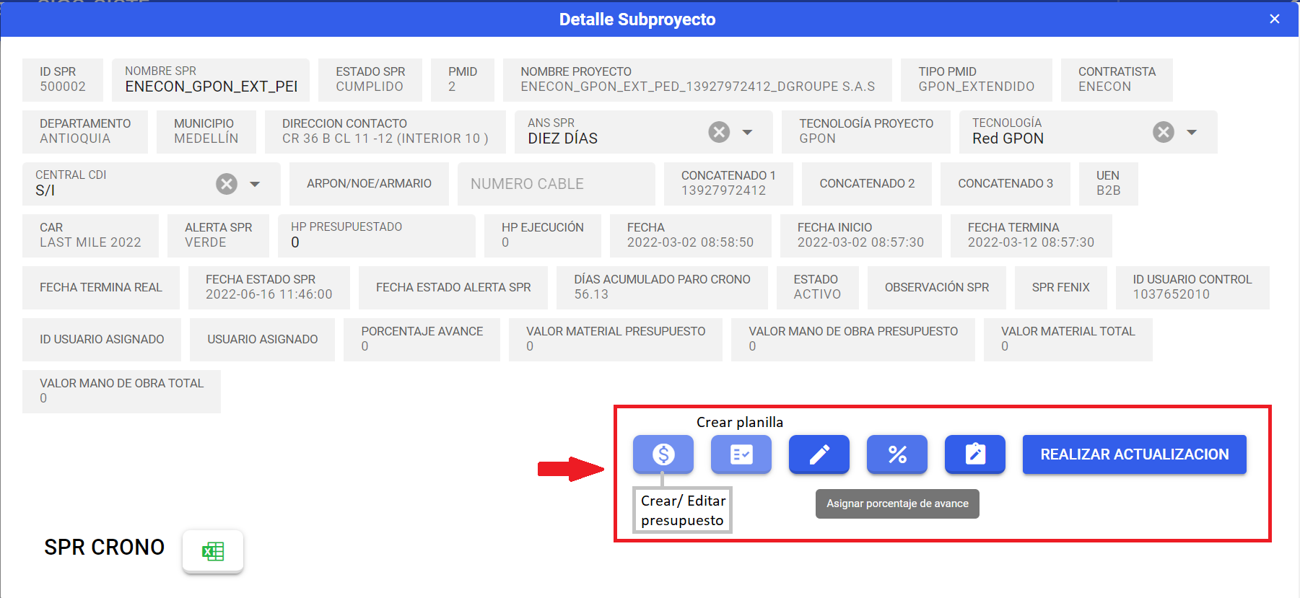Image resolution: width=1300 pixels, height=598 pixels.
Task: Open the Crear planilla checklist icon
Action: tap(741, 454)
